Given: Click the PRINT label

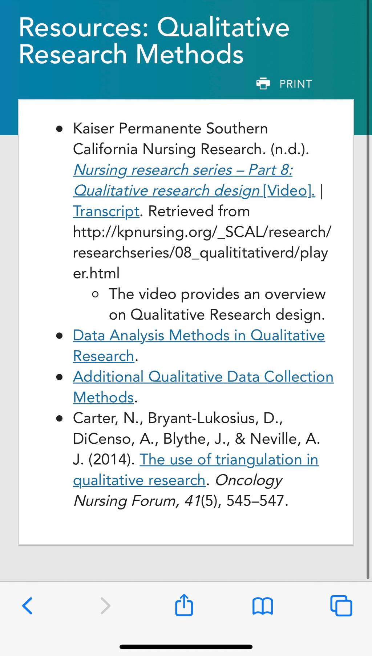Looking at the screenshot, I should coord(296,84).
